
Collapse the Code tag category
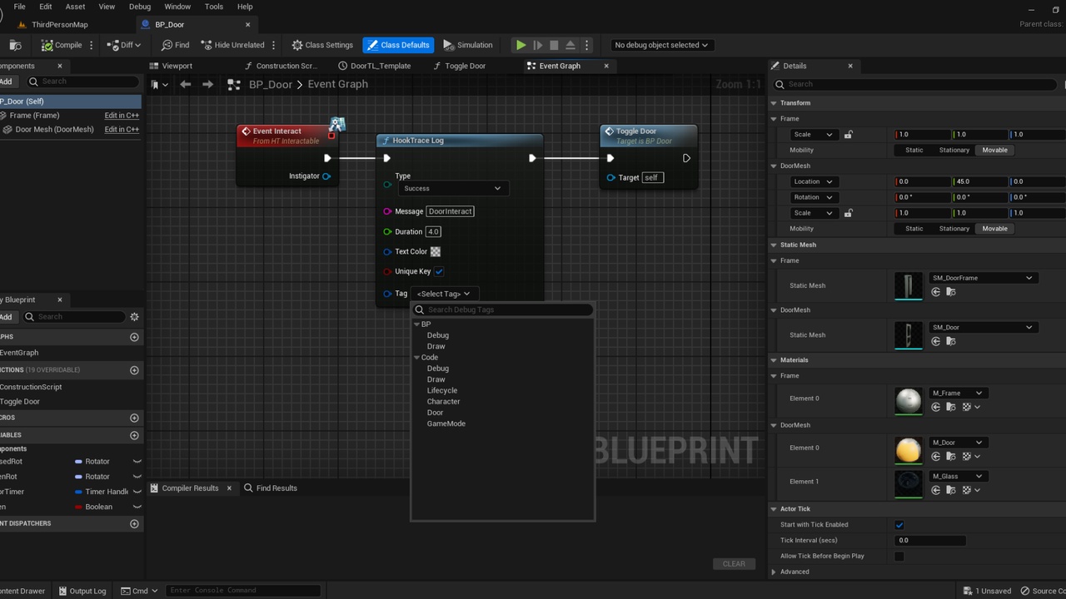coord(418,358)
